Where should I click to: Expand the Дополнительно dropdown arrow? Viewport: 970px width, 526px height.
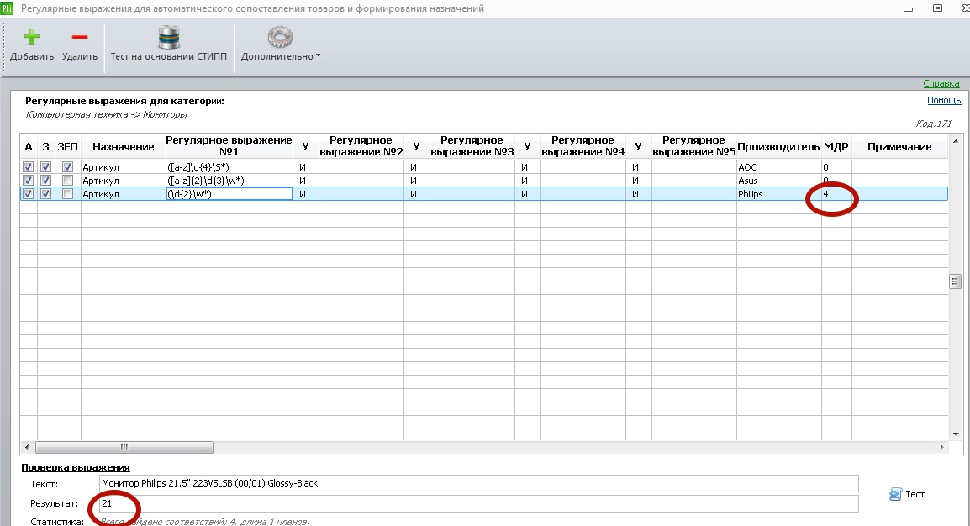pos(318,55)
